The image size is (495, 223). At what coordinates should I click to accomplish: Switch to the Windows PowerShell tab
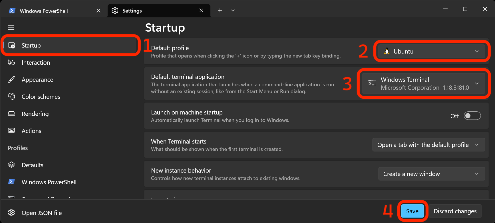tap(44, 11)
